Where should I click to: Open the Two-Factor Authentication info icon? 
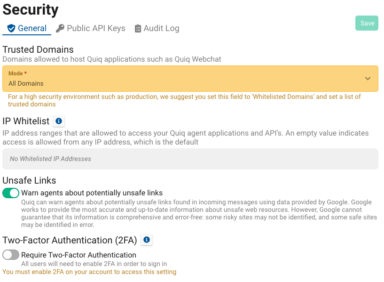(147, 240)
